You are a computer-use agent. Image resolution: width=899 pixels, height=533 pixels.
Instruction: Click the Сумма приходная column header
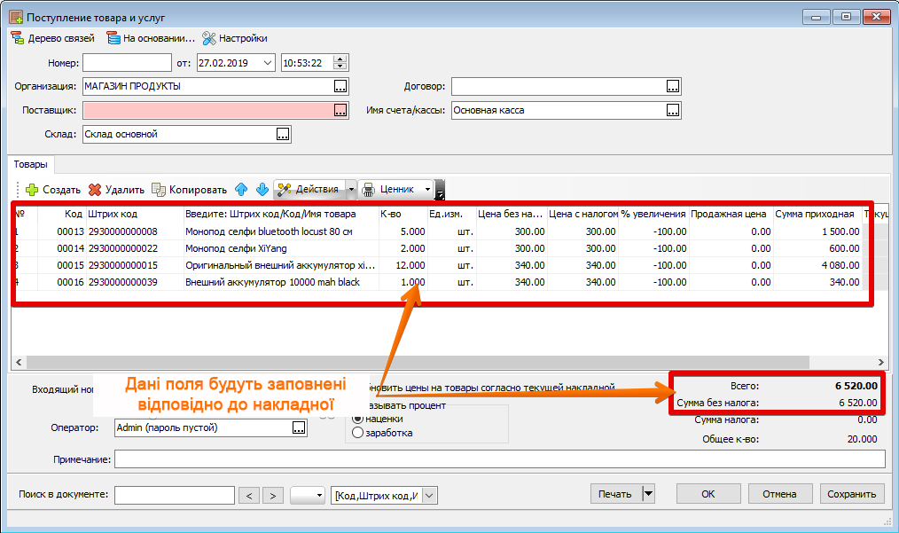(817, 214)
